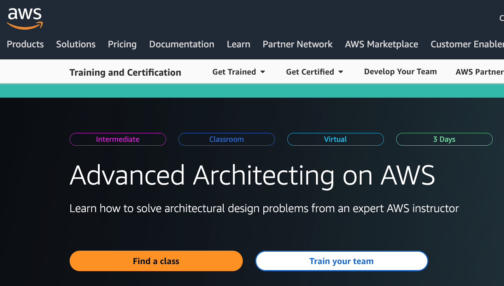Open AWS Marketplace from the navigation

pos(381,44)
